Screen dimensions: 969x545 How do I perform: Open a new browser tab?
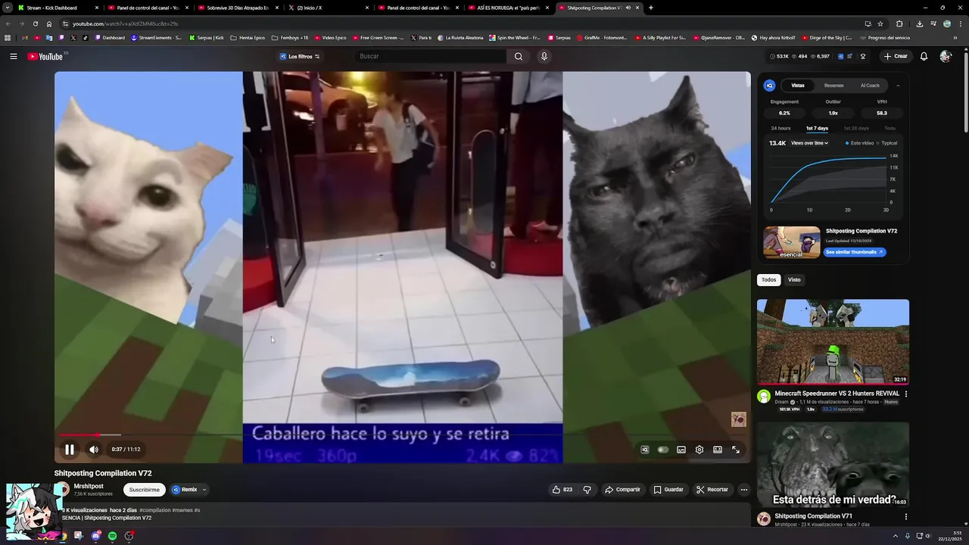(650, 8)
